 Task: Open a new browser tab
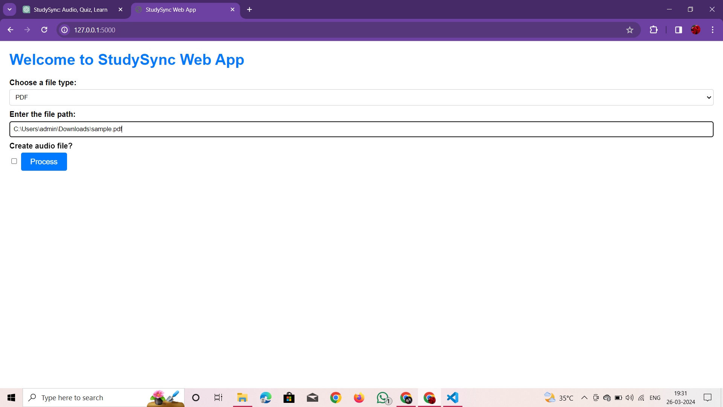tap(249, 9)
